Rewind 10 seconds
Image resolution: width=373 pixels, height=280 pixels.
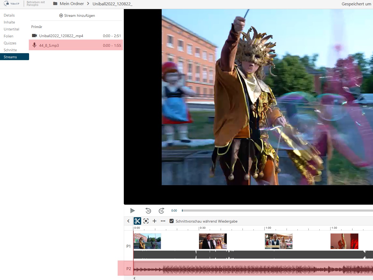[x=148, y=211]
